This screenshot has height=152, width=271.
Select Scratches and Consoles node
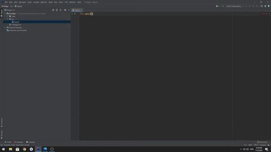17,30
